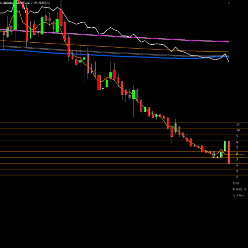Viewport: 248px width, 248px height.
Task: Click the closing price value 3.95
Action: (236, 184)
